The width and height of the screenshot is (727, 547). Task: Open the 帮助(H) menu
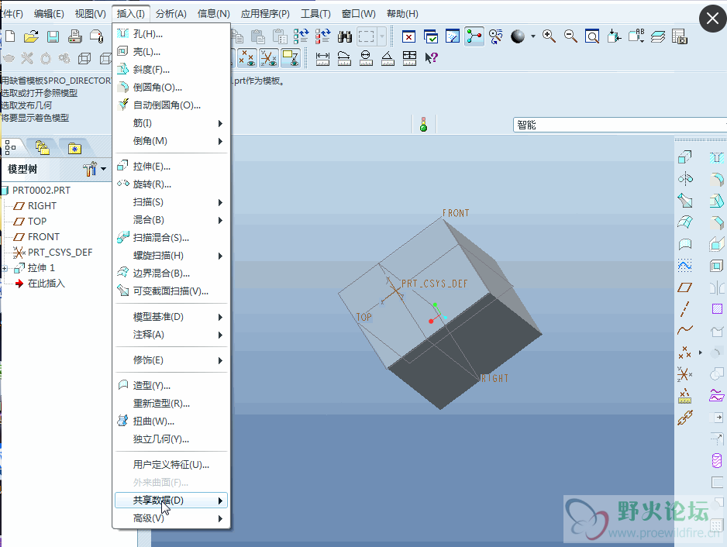click(x=402, y=14)
